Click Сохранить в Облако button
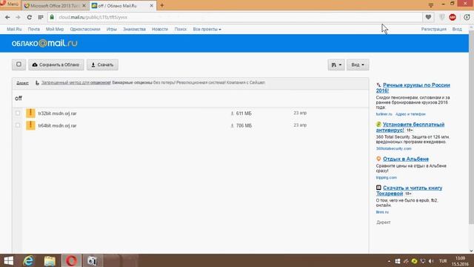 pos(56,65)
